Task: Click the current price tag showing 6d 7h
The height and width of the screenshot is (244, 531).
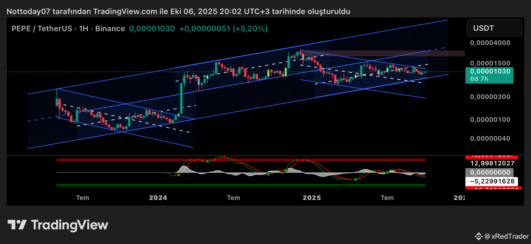Action: point(489,75)
